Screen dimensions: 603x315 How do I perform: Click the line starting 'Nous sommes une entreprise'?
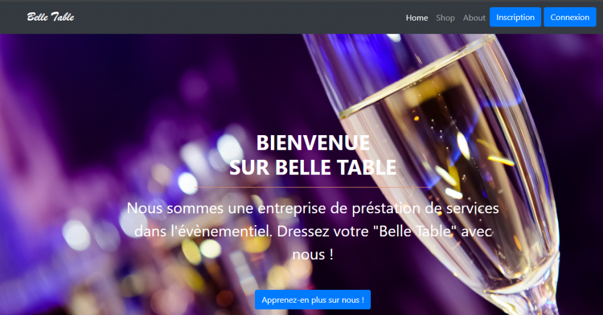pyautogui.click(x=313, y=209)
